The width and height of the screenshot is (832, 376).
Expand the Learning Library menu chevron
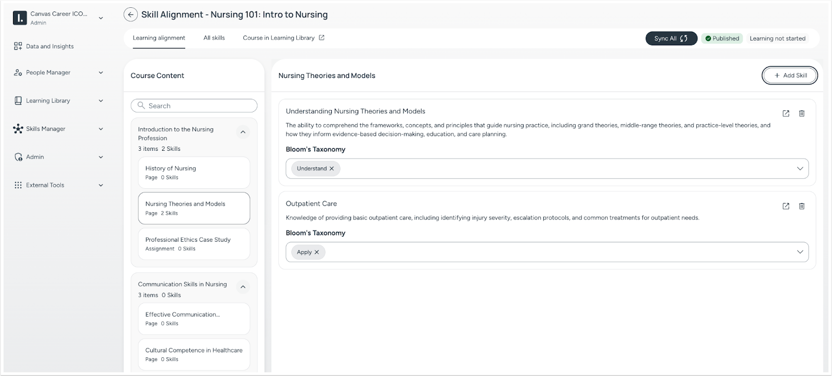coord(101,101)
